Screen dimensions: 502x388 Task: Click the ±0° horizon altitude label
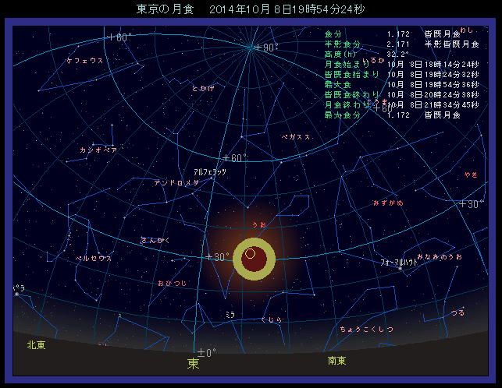pos(206,351)
